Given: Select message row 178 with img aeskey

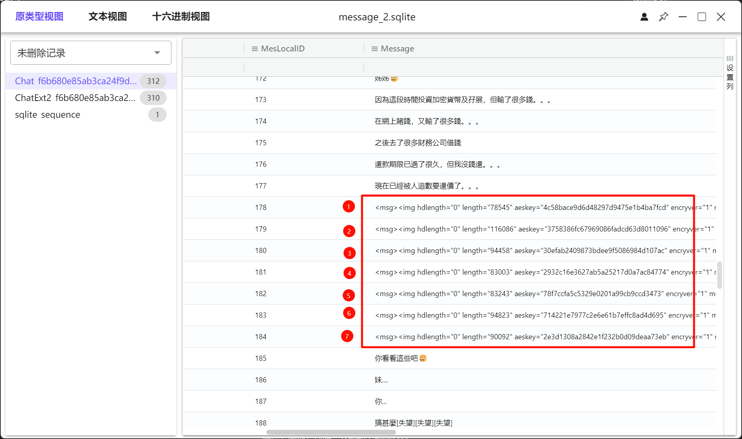Looking at the screenshot, I should coord(519,208).
